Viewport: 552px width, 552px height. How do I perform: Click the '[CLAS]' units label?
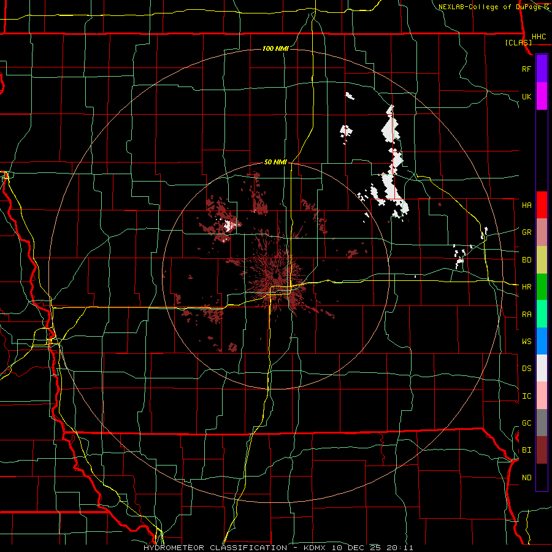(518, 42)
